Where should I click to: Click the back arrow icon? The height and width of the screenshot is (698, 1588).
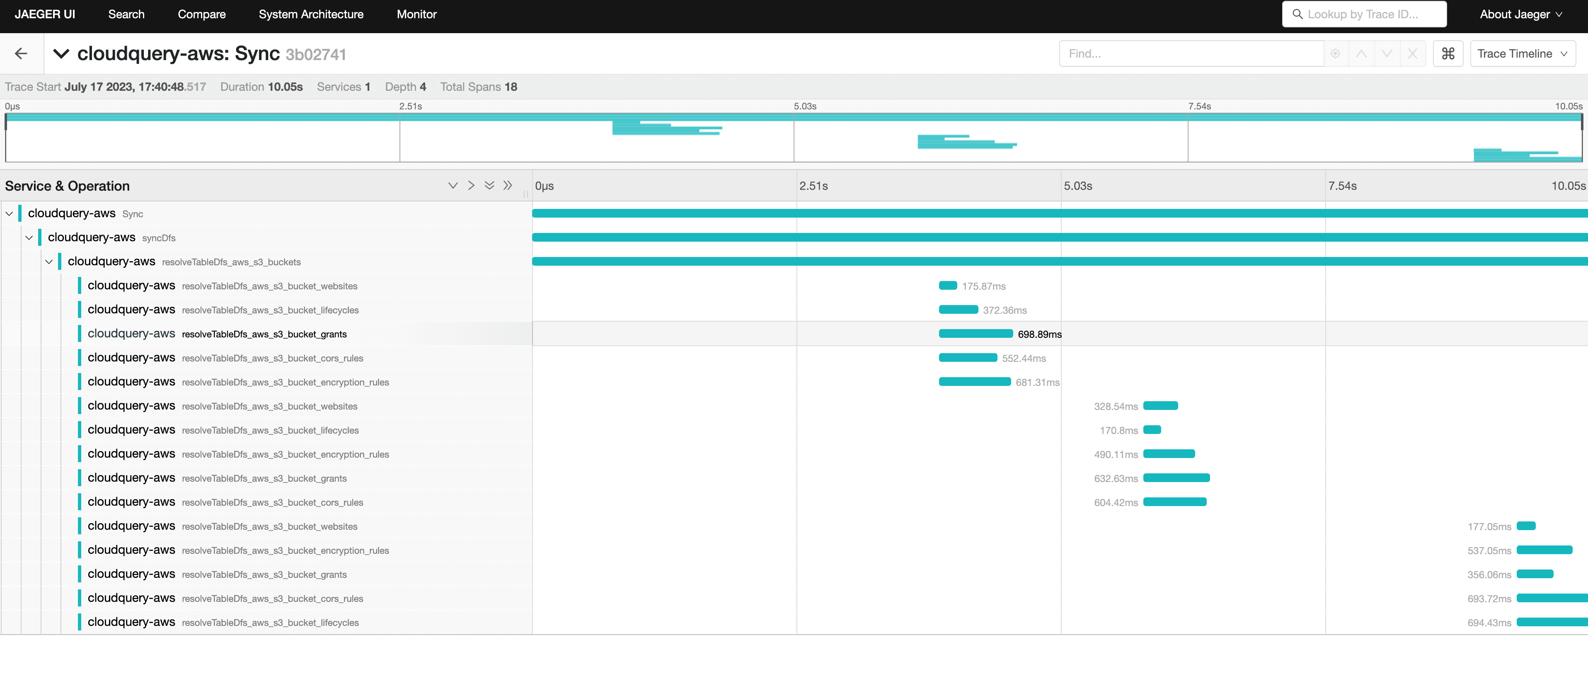(21, 53)
